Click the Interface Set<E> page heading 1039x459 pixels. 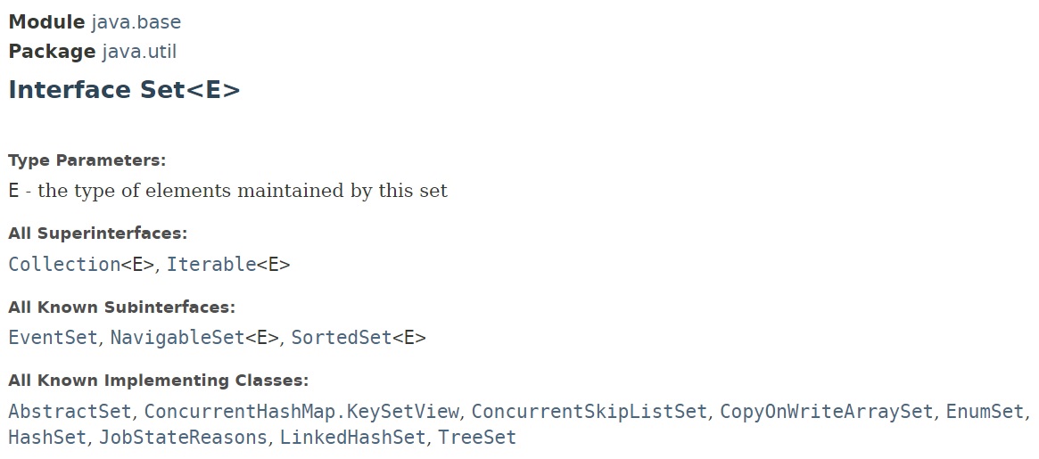(125, 90)
